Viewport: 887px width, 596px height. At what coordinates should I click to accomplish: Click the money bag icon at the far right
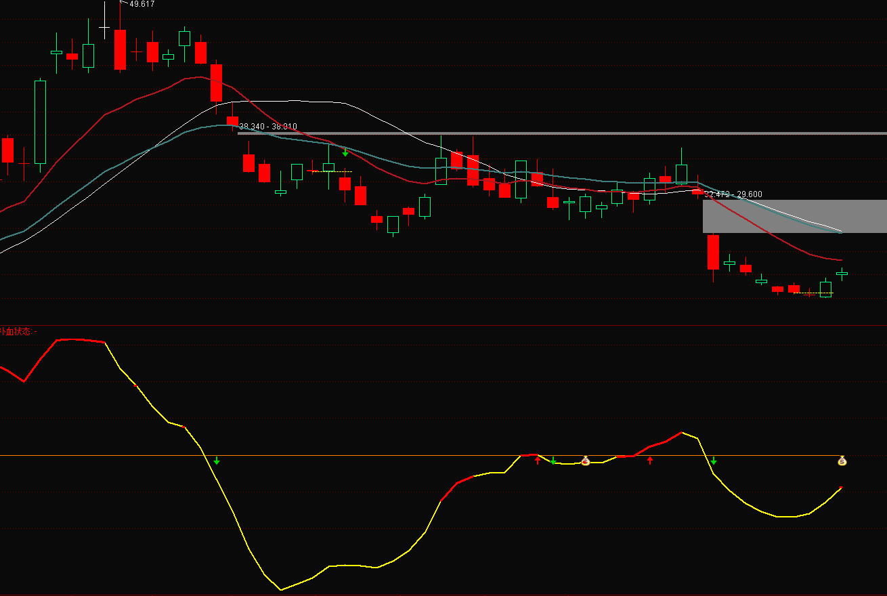tap(842, 461)
